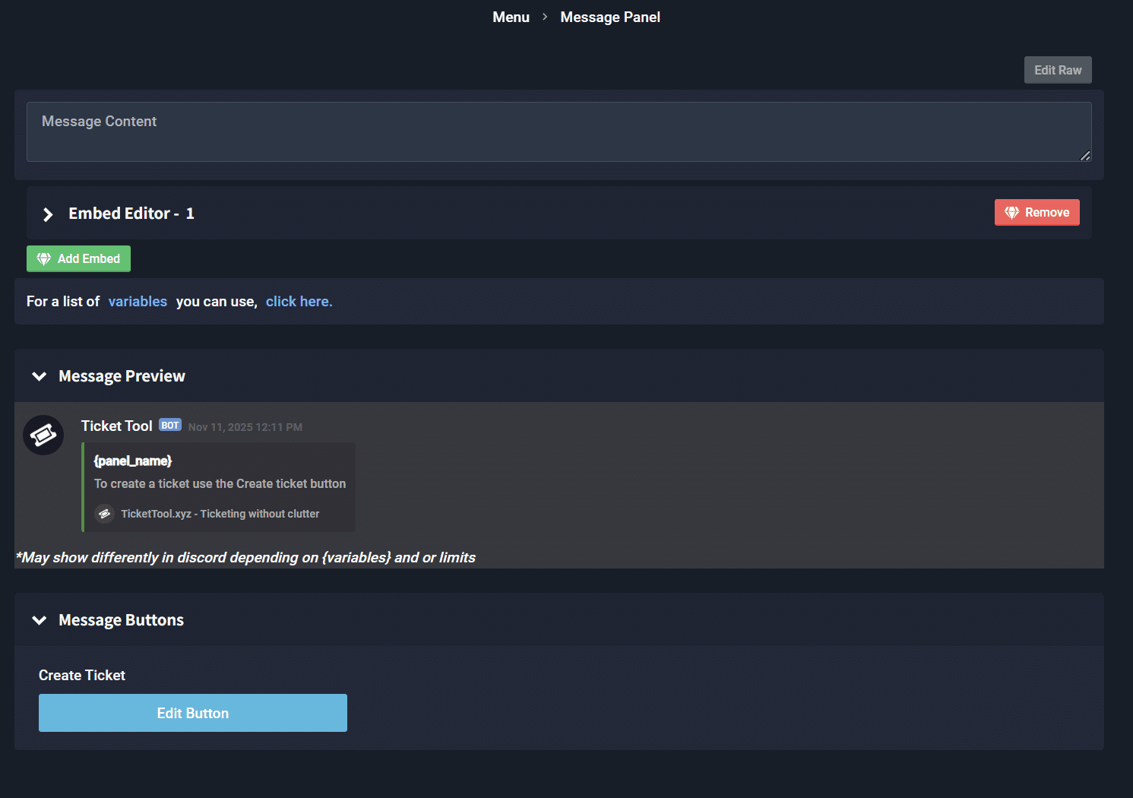Screen dimensions: 1133x798
Task: Click the small TicketTool footer icon in the embed
Action: click(104, 514)
